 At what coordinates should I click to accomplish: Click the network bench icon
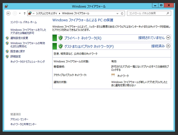pos(113,75)
